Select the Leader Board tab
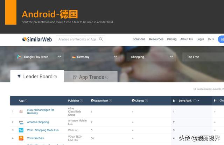 37,76
